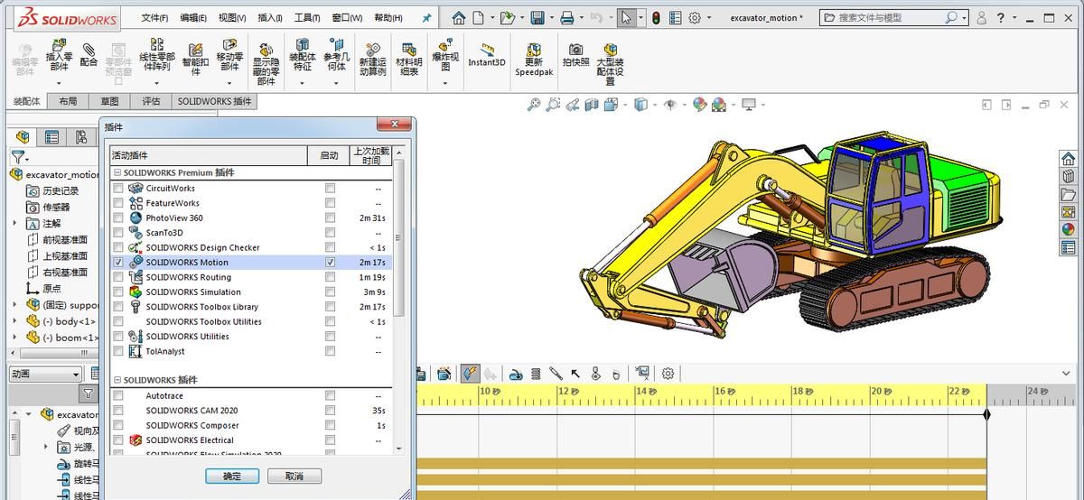This screenshot has width=1084, height=500.
Task: Click the Insert Components (插入零部件) tool
Action: coord(59,55)
